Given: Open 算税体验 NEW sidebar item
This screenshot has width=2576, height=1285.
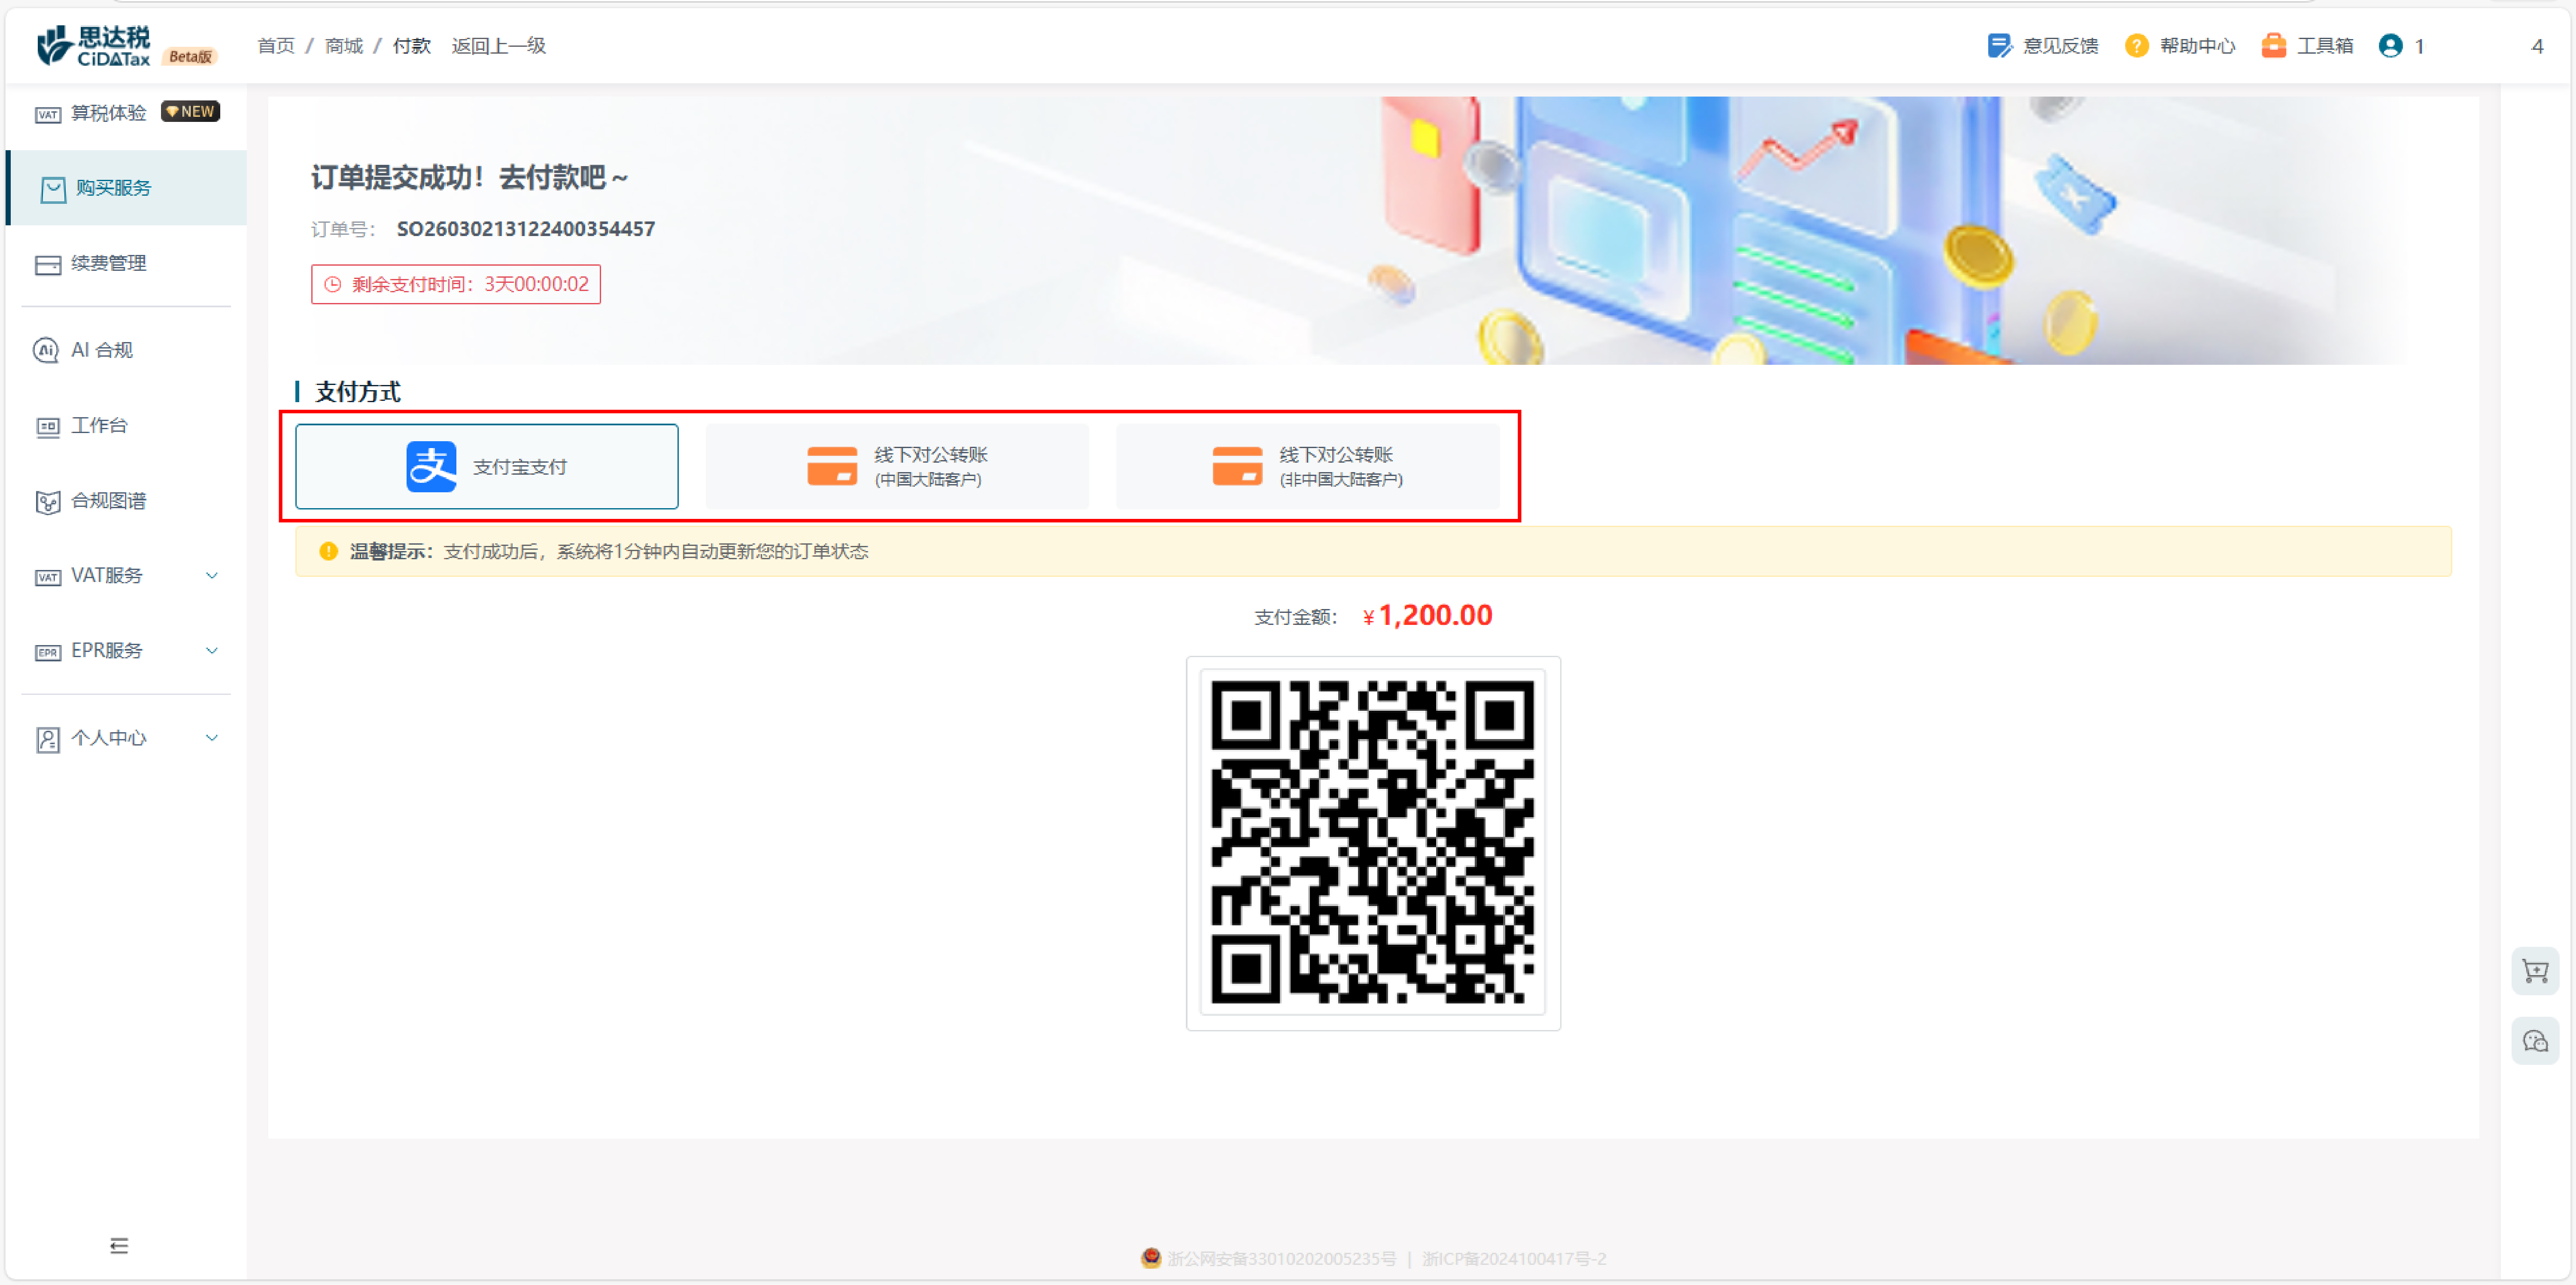Looking at the screenshot, I should point(108,113).
